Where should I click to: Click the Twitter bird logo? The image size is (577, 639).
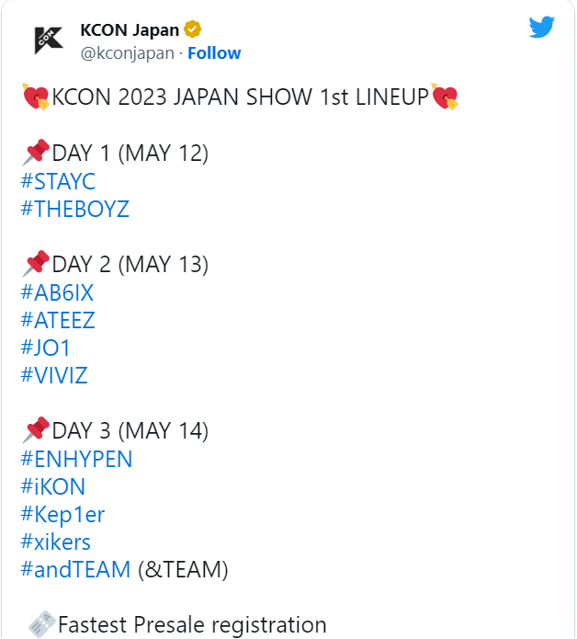(x=541, y=27)
